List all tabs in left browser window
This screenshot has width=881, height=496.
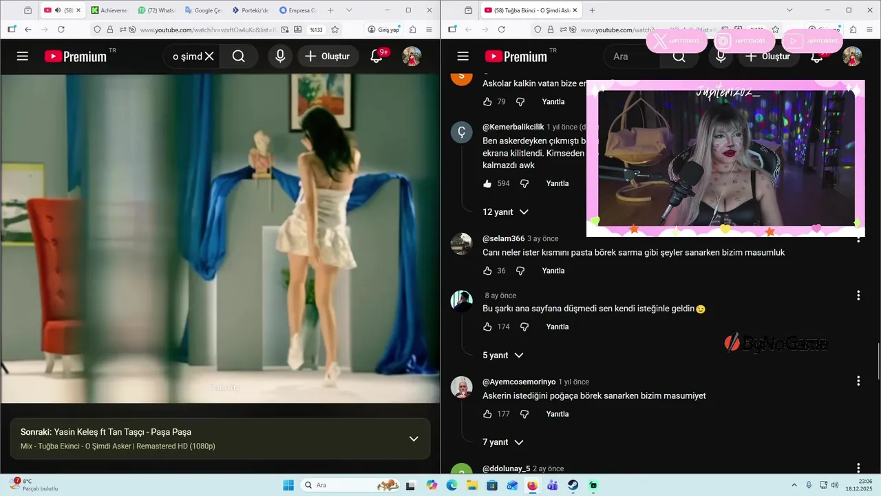coord(349,10)
